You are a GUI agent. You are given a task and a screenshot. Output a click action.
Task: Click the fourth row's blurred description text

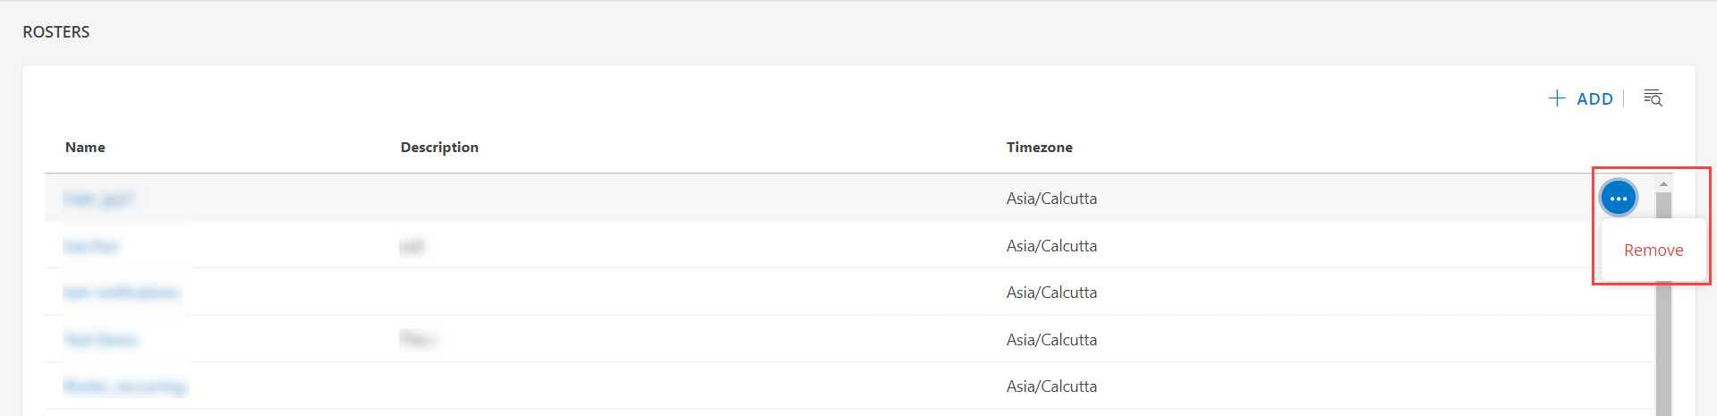click(x=417, y=339)
